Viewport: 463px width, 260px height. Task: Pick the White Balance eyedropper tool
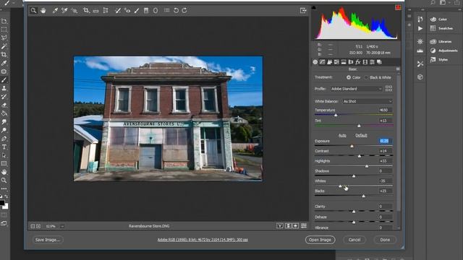[55, 11]
